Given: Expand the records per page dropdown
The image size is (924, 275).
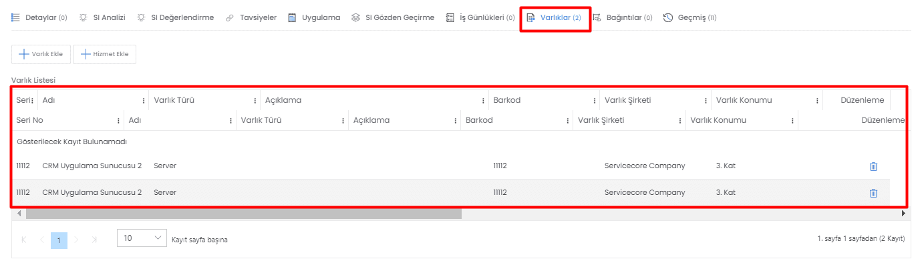Looking at the screenshot, I should pos(142,238).
